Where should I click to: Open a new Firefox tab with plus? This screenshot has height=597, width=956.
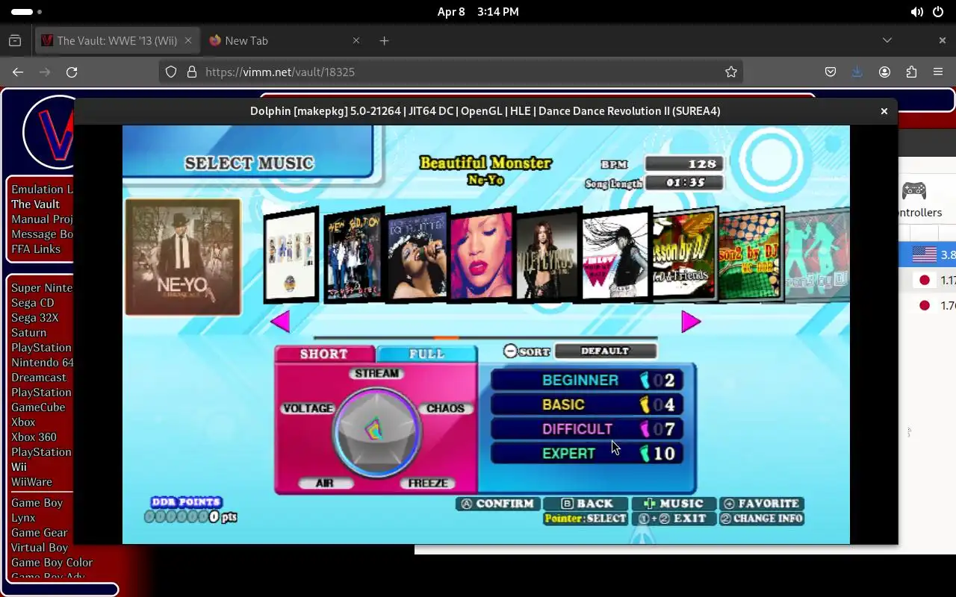coord(384,40)
